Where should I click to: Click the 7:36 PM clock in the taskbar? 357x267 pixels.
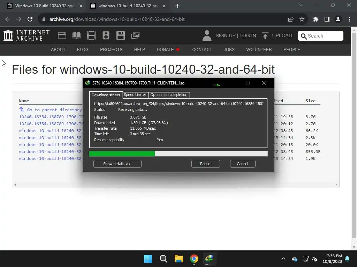pos(334,256)
